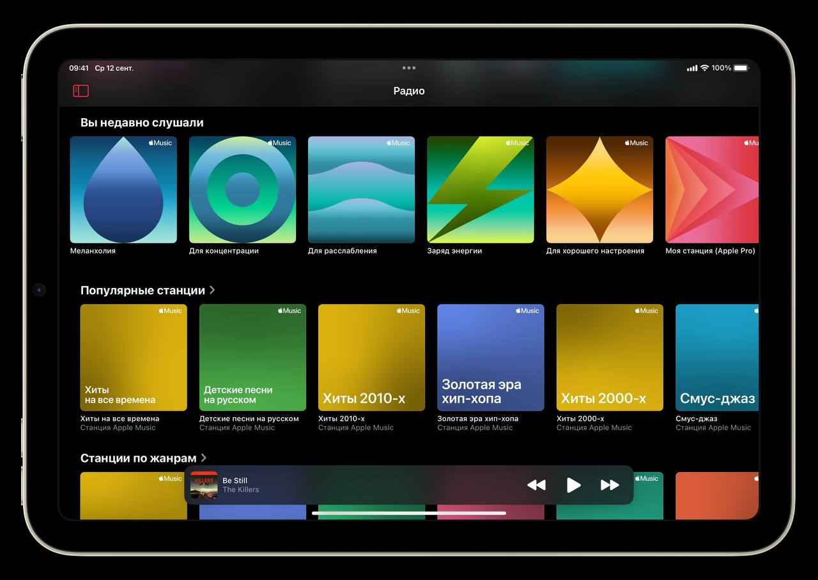Expand the Популярные станции section chevron
This screenshot has height=580, width=818.
(212, 290)
